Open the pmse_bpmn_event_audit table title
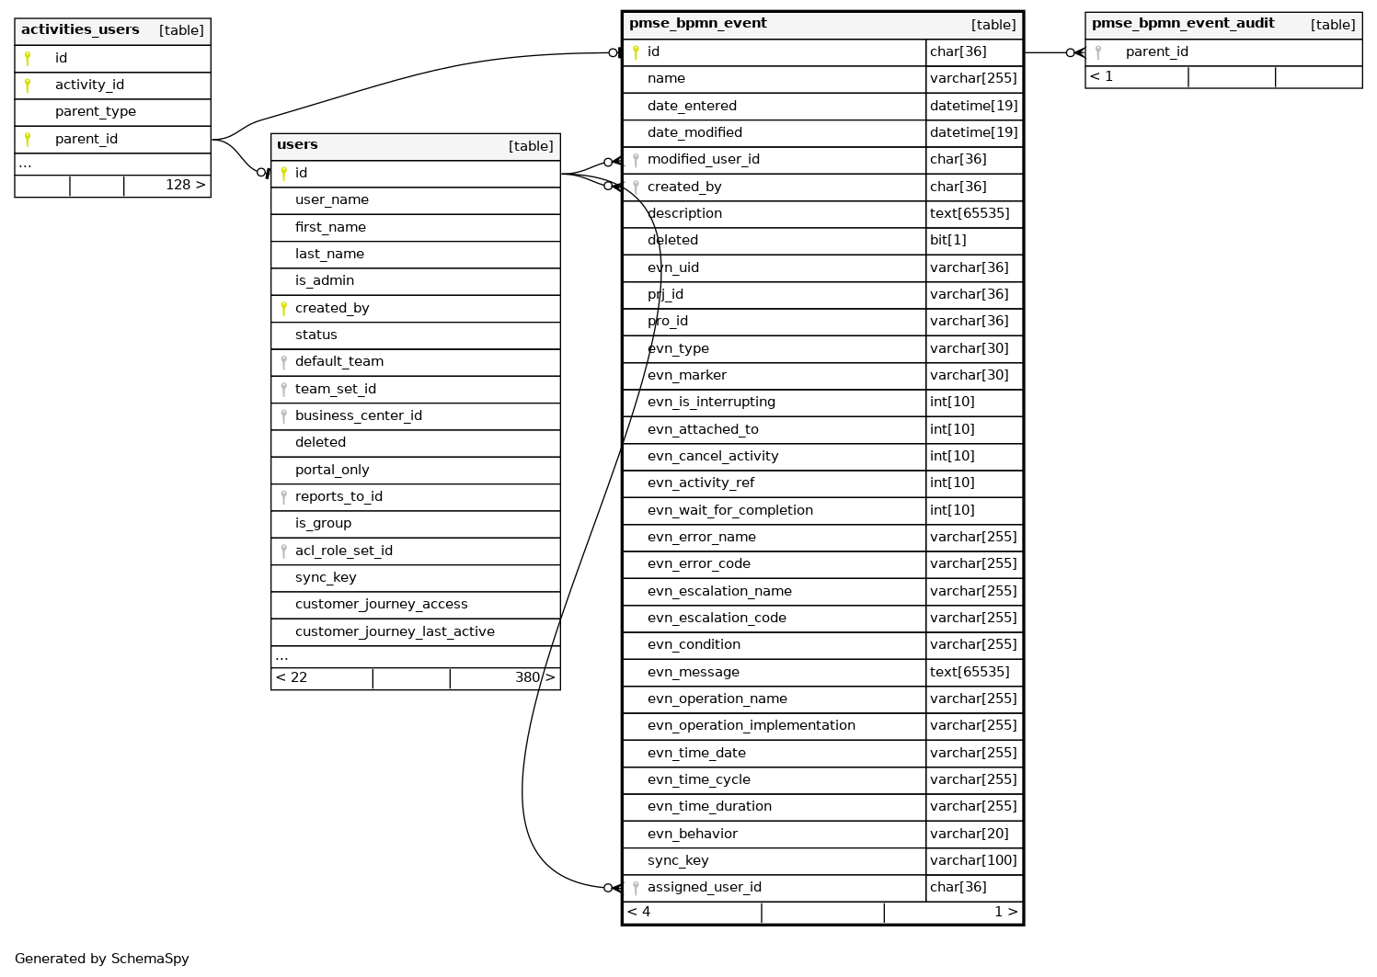The image size is (1377, 977). [x=1182, y=24]
